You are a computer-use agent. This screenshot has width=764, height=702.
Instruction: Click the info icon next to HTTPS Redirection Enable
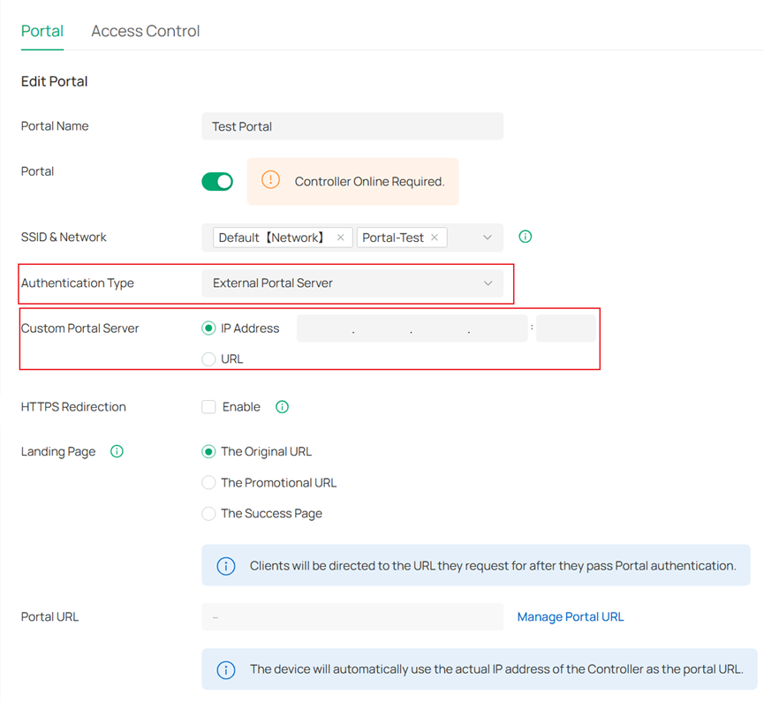pos(282,407)
